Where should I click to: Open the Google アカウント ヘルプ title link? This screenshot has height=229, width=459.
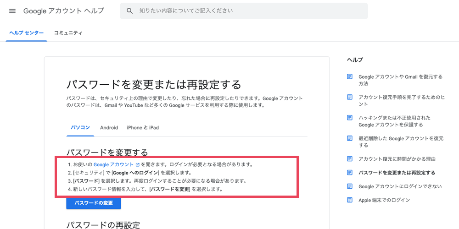coord(63,11)
